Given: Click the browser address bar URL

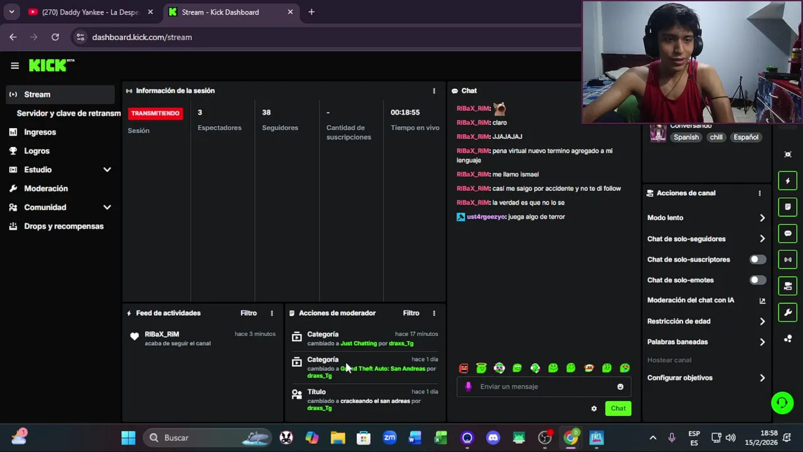Looking at the screenshot, I should point(142,37).
